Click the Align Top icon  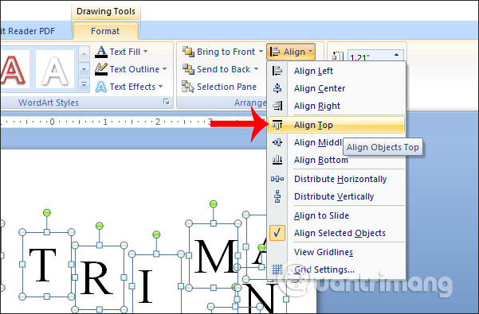point(277,125)
